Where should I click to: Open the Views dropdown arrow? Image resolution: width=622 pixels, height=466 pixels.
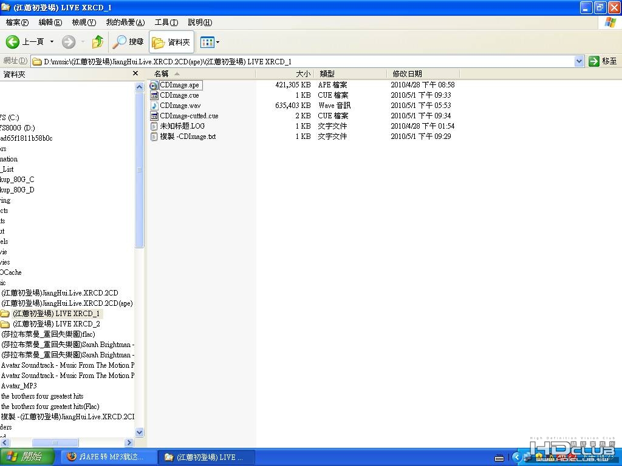tap(217, 42)
